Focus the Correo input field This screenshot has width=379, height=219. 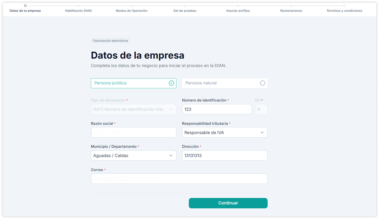pos(179,179)
